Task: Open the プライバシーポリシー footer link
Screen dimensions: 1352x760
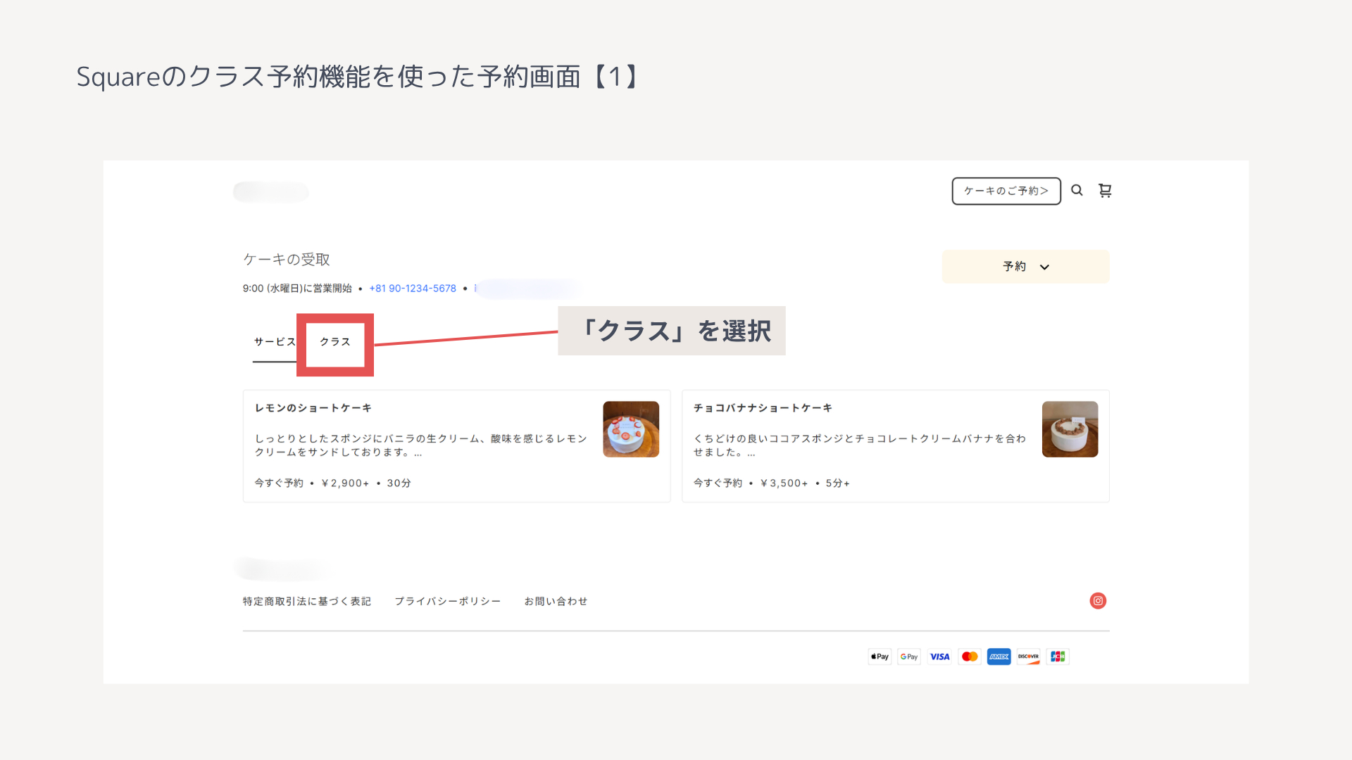Action: (x=448, y=602)
